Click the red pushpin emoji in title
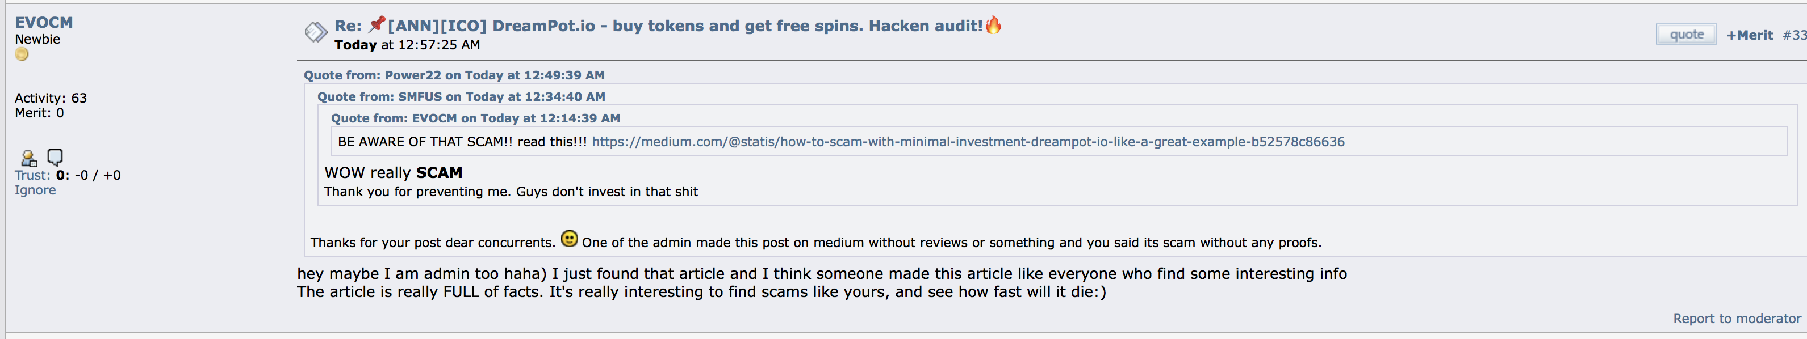The image size is (1807, 339). [377, 24]
